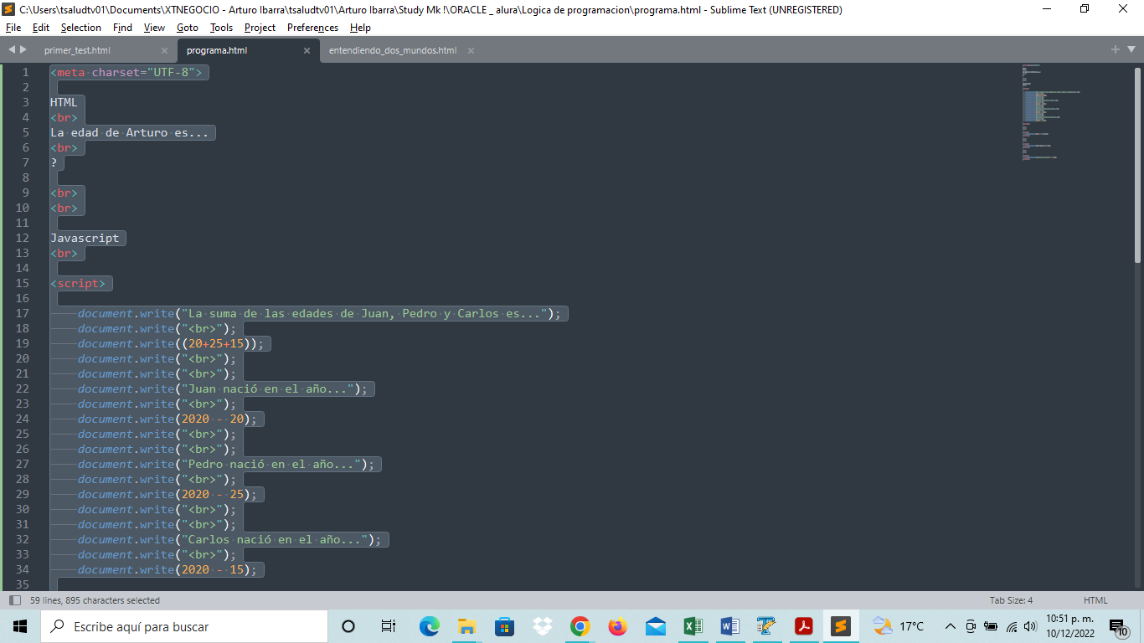The image size is (1144, 643).
Task: Click line number 17 in gutter
Action: click(22, 314)
